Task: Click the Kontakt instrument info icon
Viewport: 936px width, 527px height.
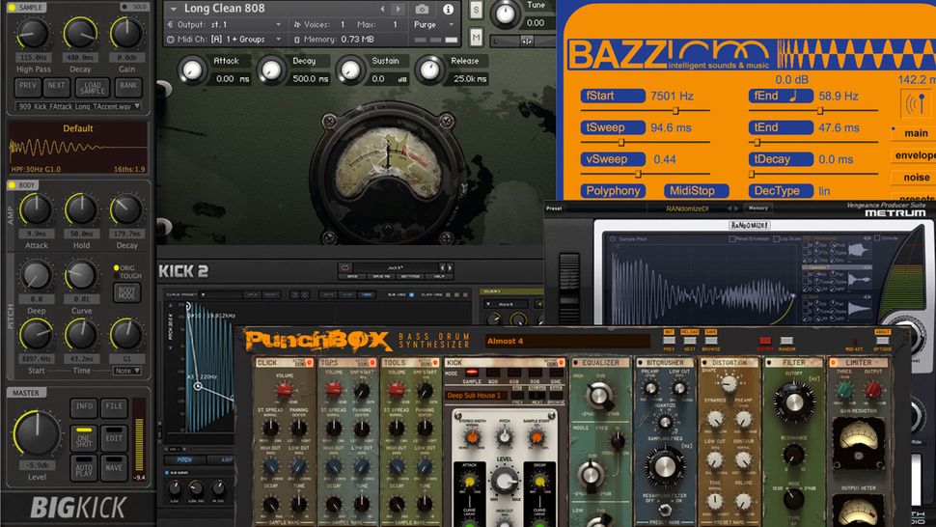Action: click(x=448, y=9)
